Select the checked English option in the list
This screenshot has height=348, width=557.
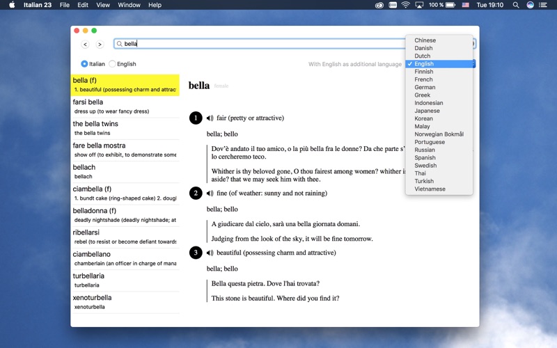coord(439,64)
